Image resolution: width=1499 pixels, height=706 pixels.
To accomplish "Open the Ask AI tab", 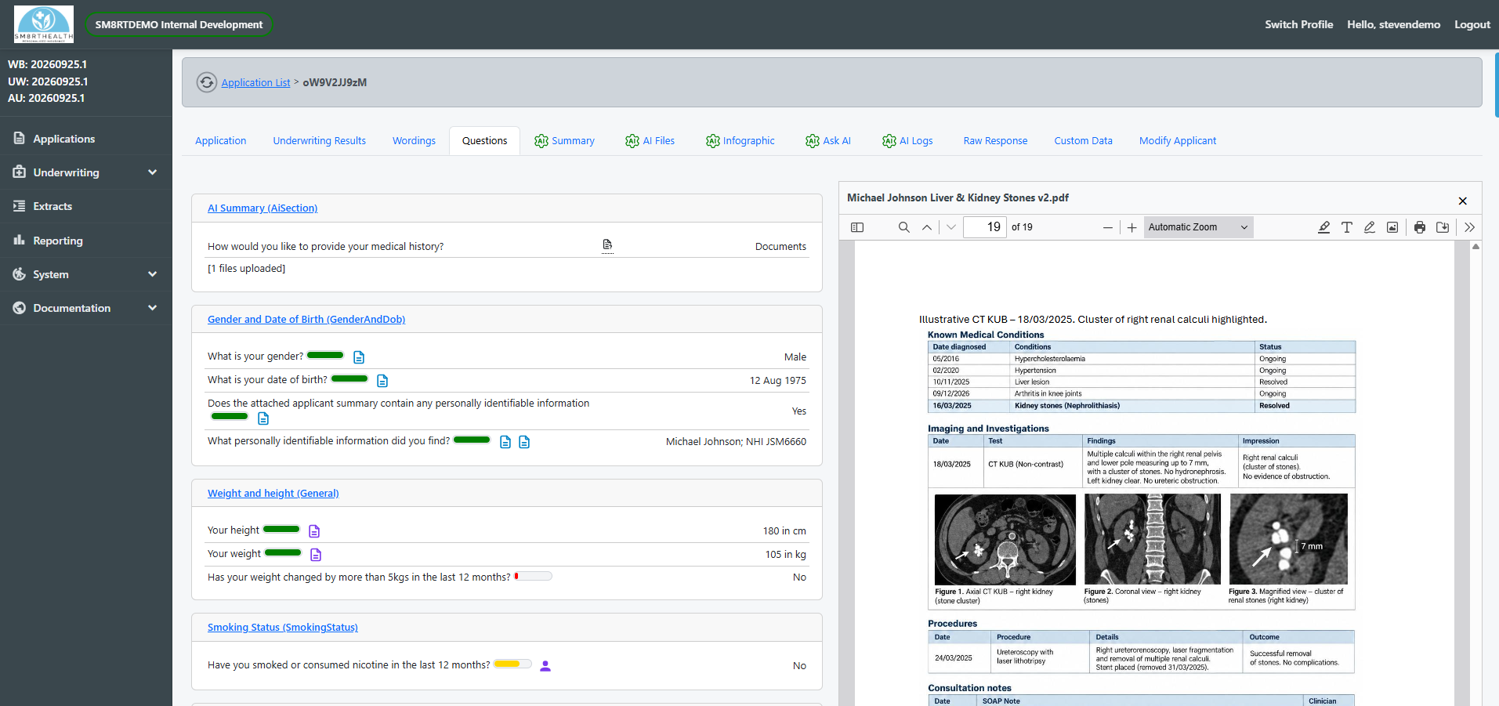I will pos(827,141).
